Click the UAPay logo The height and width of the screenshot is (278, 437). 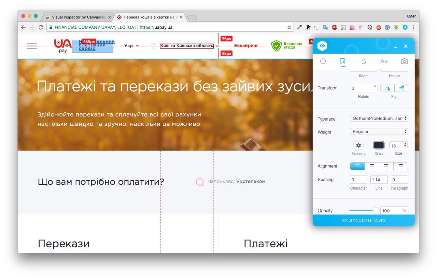pos(63,46)
